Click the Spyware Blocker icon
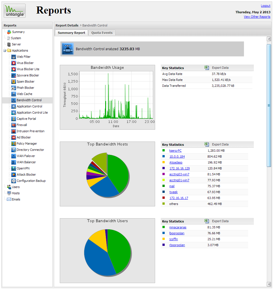Viewport: 273px width, 289px height. pos(14,75)
